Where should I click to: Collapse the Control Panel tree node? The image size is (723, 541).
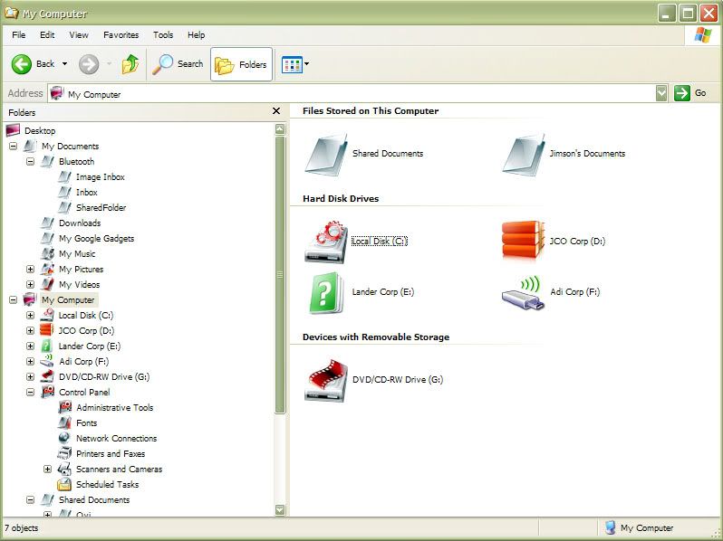point(30,393)
